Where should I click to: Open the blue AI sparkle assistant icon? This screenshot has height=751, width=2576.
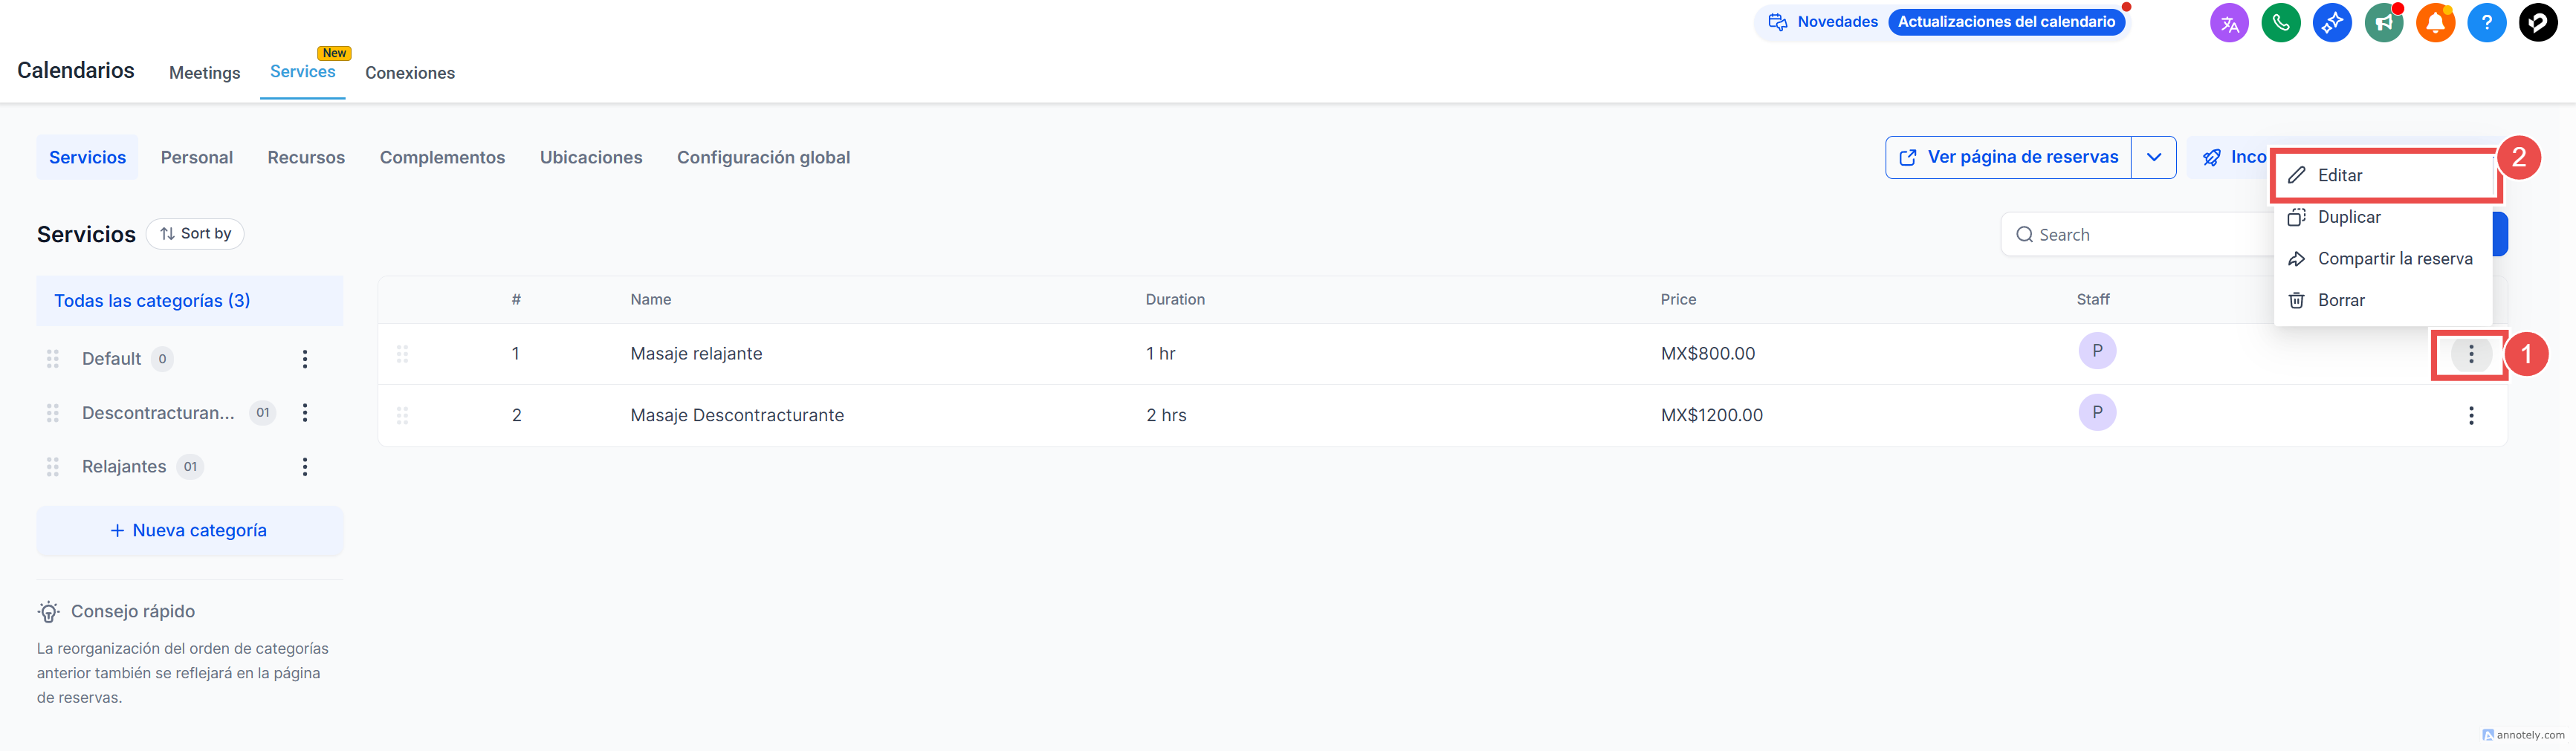tap(2332, 22)
